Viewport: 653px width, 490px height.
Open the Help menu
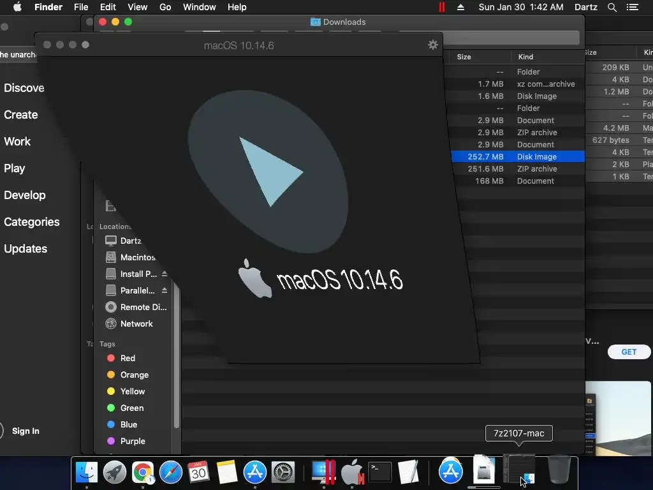(x=237, y=7)
